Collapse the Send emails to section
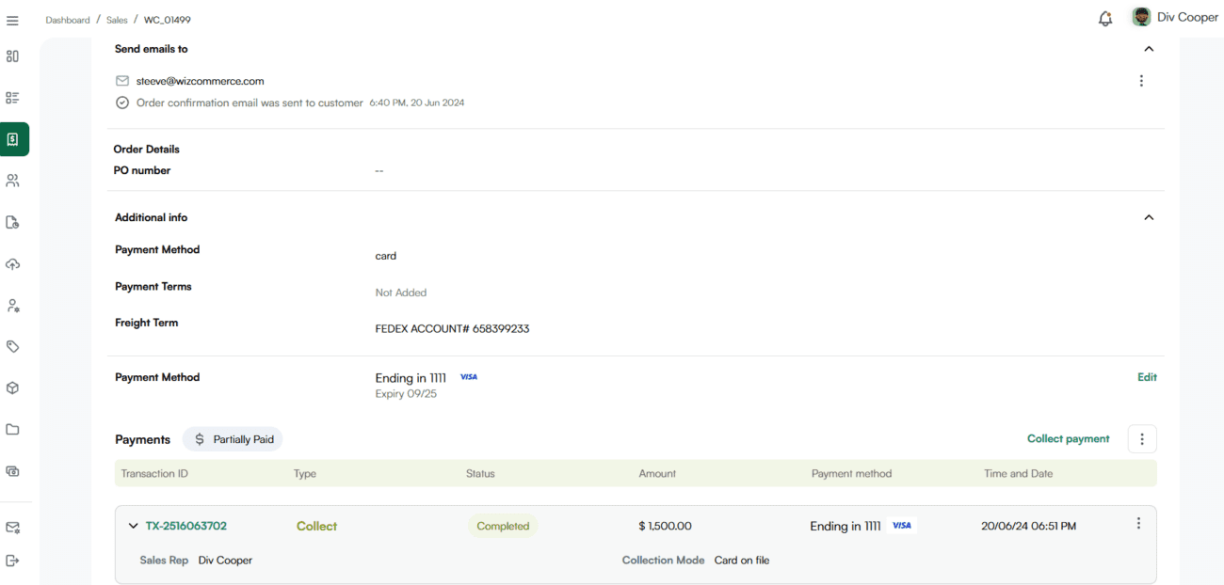The image size is (1224, 585). point(1148,49)
